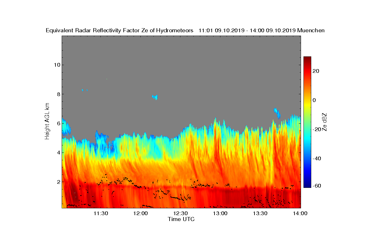Click the colorbar value 0
This screenshot has height=248, width=372.
[315, 100]
